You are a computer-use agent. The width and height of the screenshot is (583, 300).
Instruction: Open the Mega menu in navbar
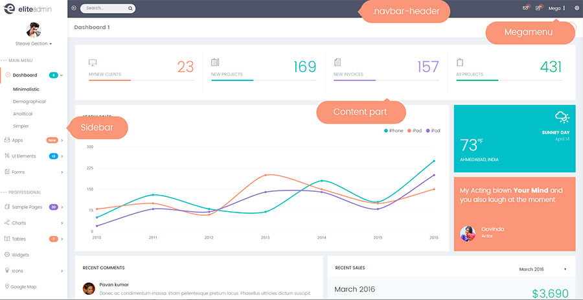556,8
